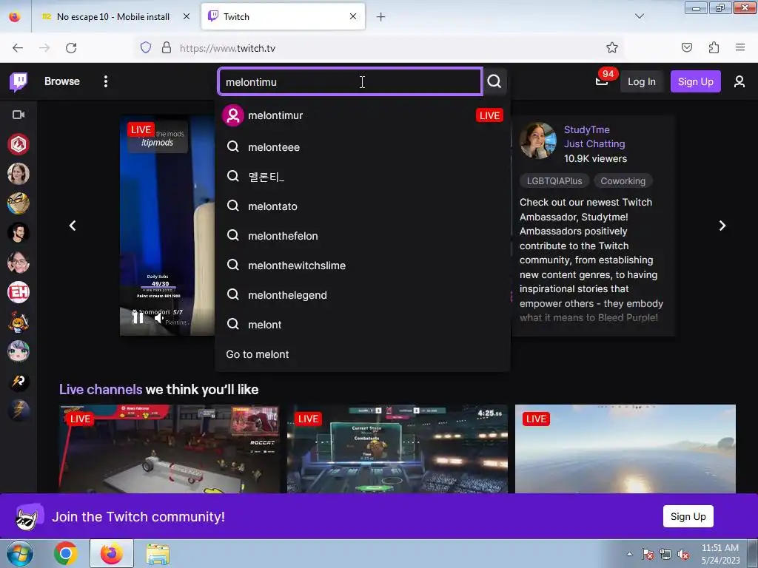Open the white R logo channel in sidebar

[x=19, y=382]
